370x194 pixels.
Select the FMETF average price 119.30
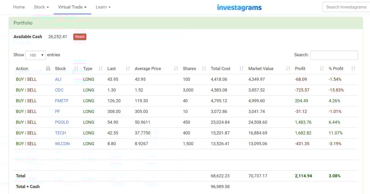pos(141,101)
